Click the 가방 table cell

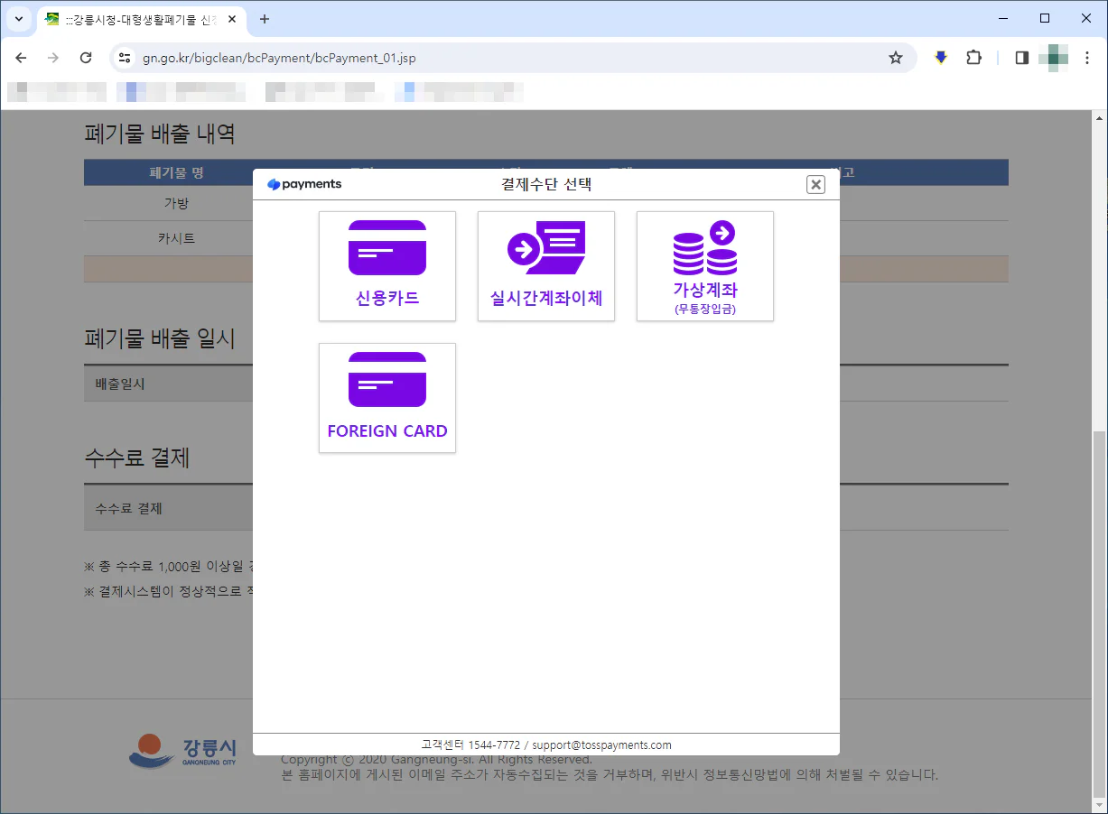point(176,203)
